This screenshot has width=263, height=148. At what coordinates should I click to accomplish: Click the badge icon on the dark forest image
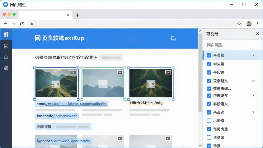coord(168,72)
